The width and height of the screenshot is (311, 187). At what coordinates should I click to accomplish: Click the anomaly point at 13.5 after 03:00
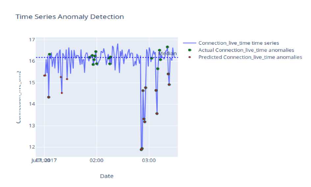pyautogui.click(x=157, y=114)
